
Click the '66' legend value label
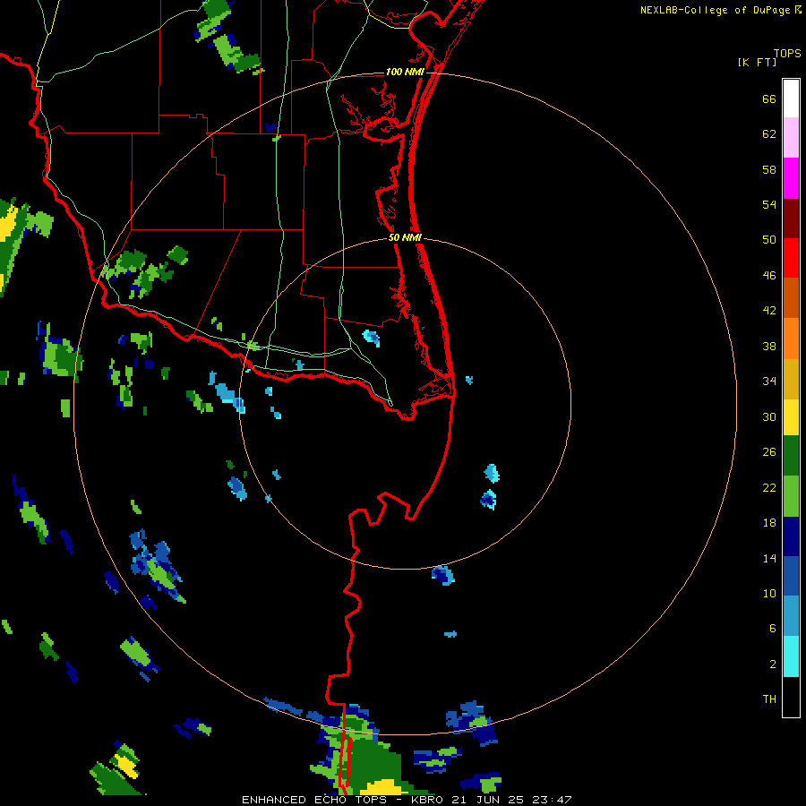point(769,99)
